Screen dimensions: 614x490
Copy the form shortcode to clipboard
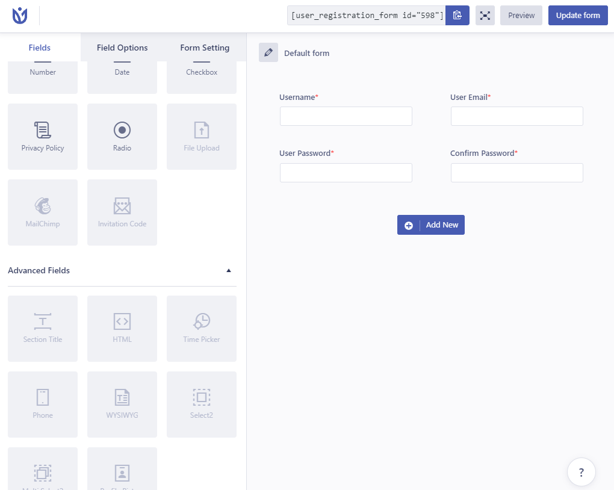pos(457,15)
